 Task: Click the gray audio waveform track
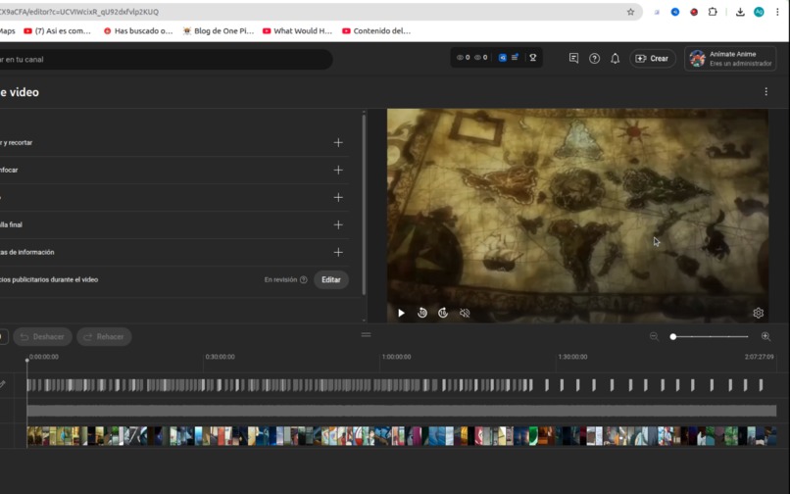pyautogui.click(x=402, y=411)
